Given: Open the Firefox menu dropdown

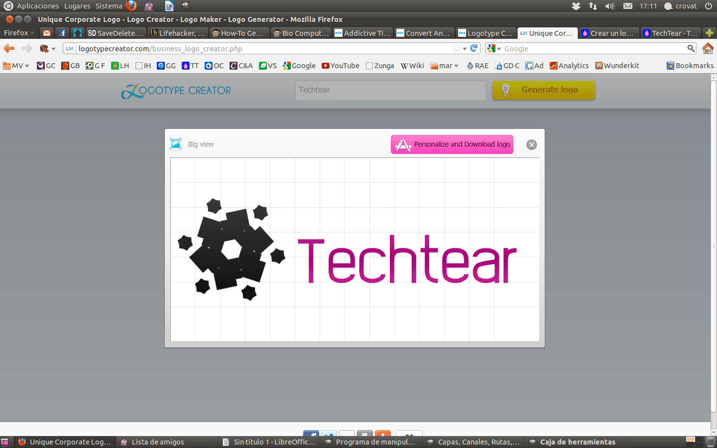Looking at the screenshot, I should (x=18, y=33).
